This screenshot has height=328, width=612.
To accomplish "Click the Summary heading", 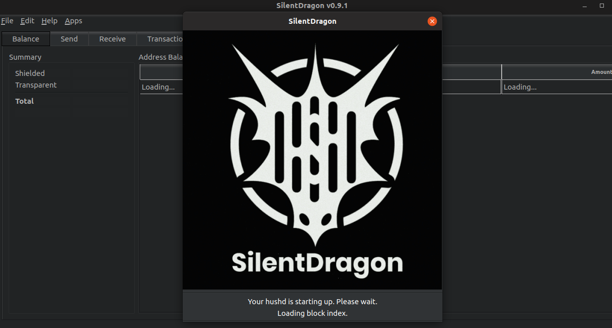I will click(25, 57).
